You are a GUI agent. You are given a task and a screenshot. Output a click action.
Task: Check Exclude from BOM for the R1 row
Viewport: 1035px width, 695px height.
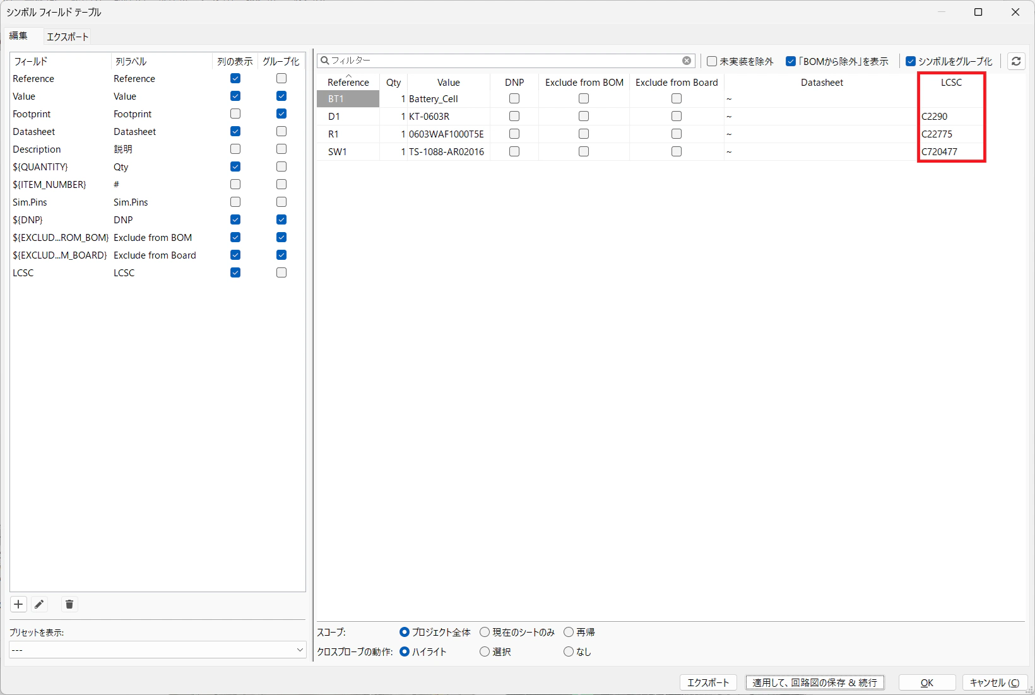point(584,134)
